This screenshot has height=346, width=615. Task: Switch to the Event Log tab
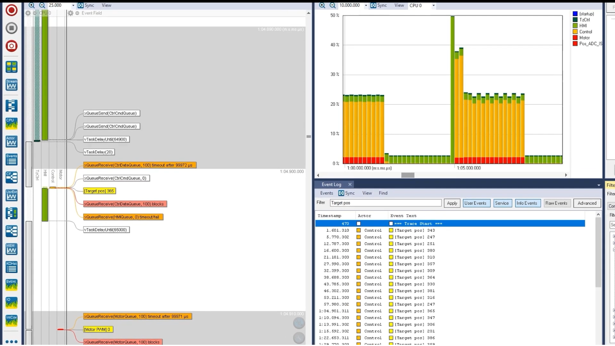click(x=331, y=185)
